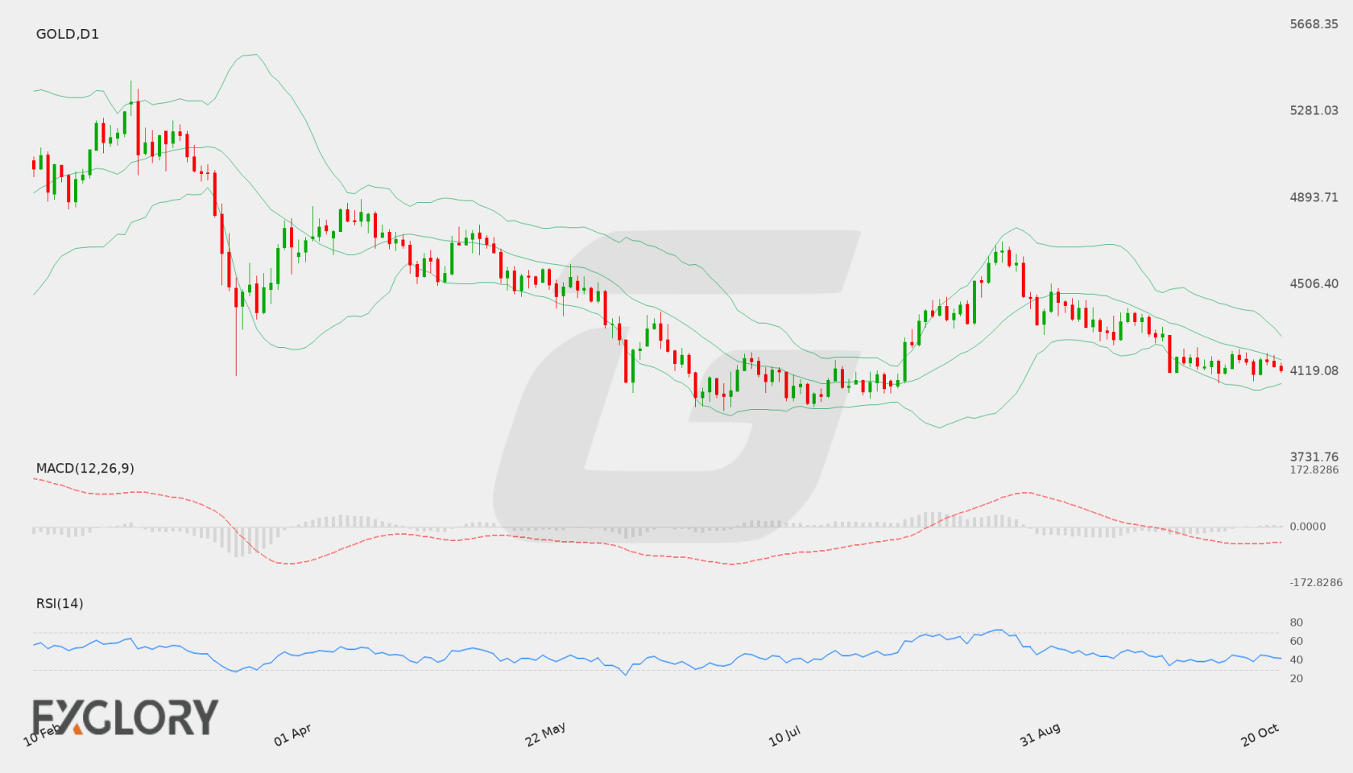1353x773 pixels.
Task: Click the MACD -172.8286 scale value
Action: 1316,582
